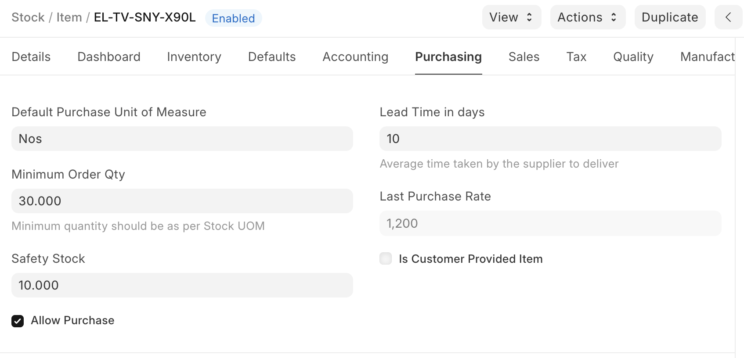Click the Enabled status badge
The width and height of the screenshot is (744, 358).
point(233,18)
